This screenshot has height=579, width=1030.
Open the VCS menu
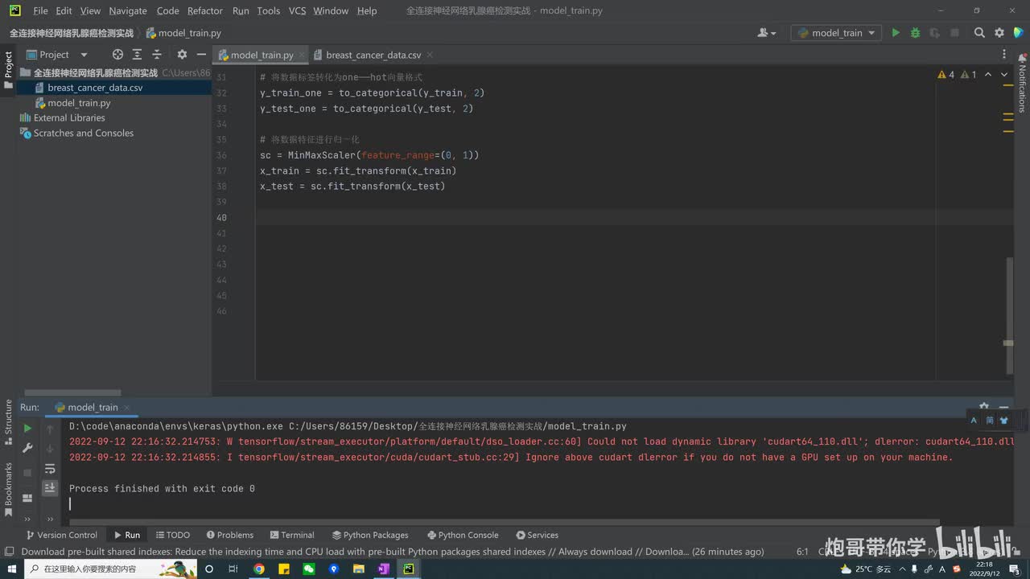coord(297,10)
